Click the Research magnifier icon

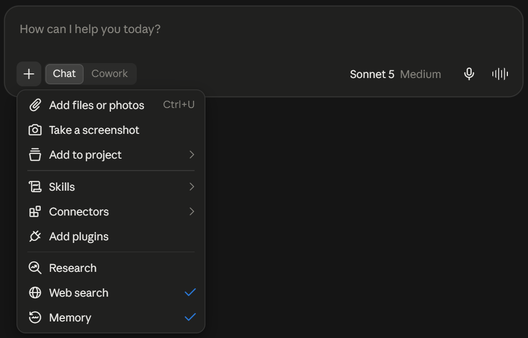tap(35, 268)
